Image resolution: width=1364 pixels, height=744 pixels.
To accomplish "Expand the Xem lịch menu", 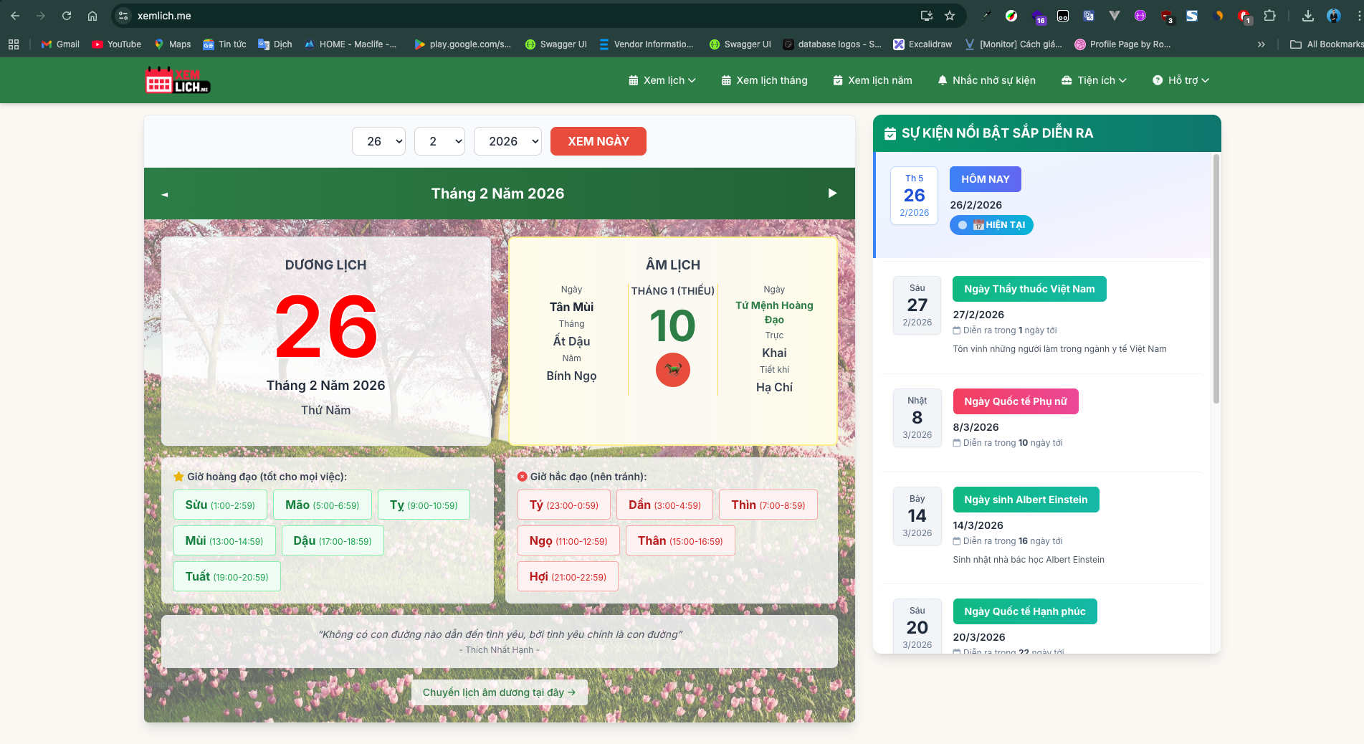I will click(662, 80).
